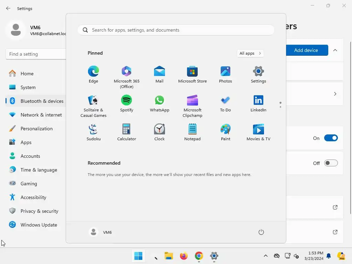The image size is (352, 264).
Task: Launch Sudoku game
Action: 93,132
